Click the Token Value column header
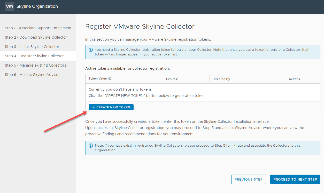The width and height of the screenshot is (324, 193). tap(98, 79)
